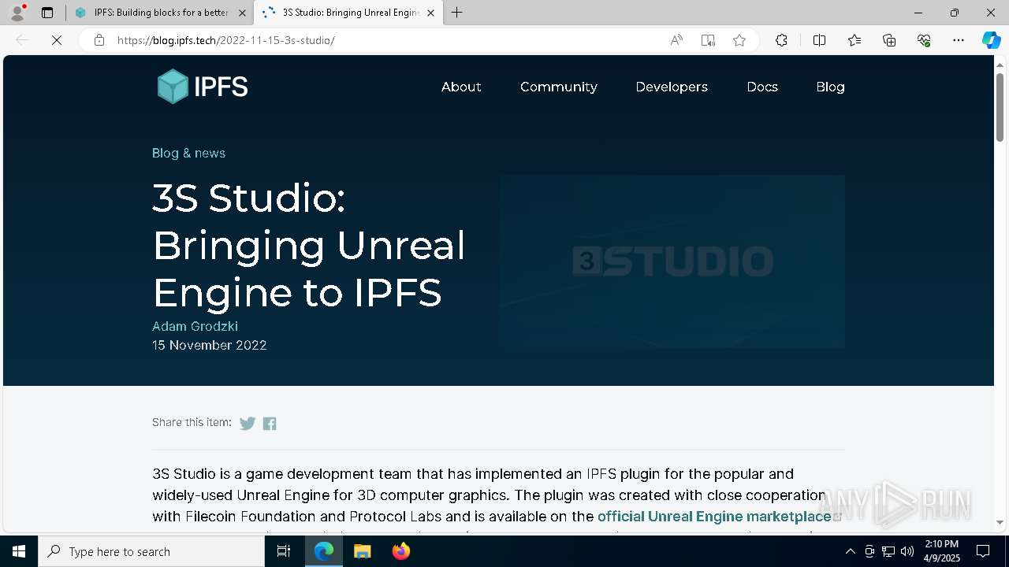Image resolution: width=1009 pixels, height=567 pixels.
Task: Open the About menu item
Action: tap(461, 87)
